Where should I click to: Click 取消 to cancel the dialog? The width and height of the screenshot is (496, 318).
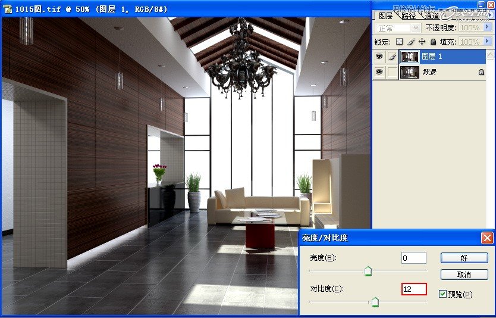(464, 275)
